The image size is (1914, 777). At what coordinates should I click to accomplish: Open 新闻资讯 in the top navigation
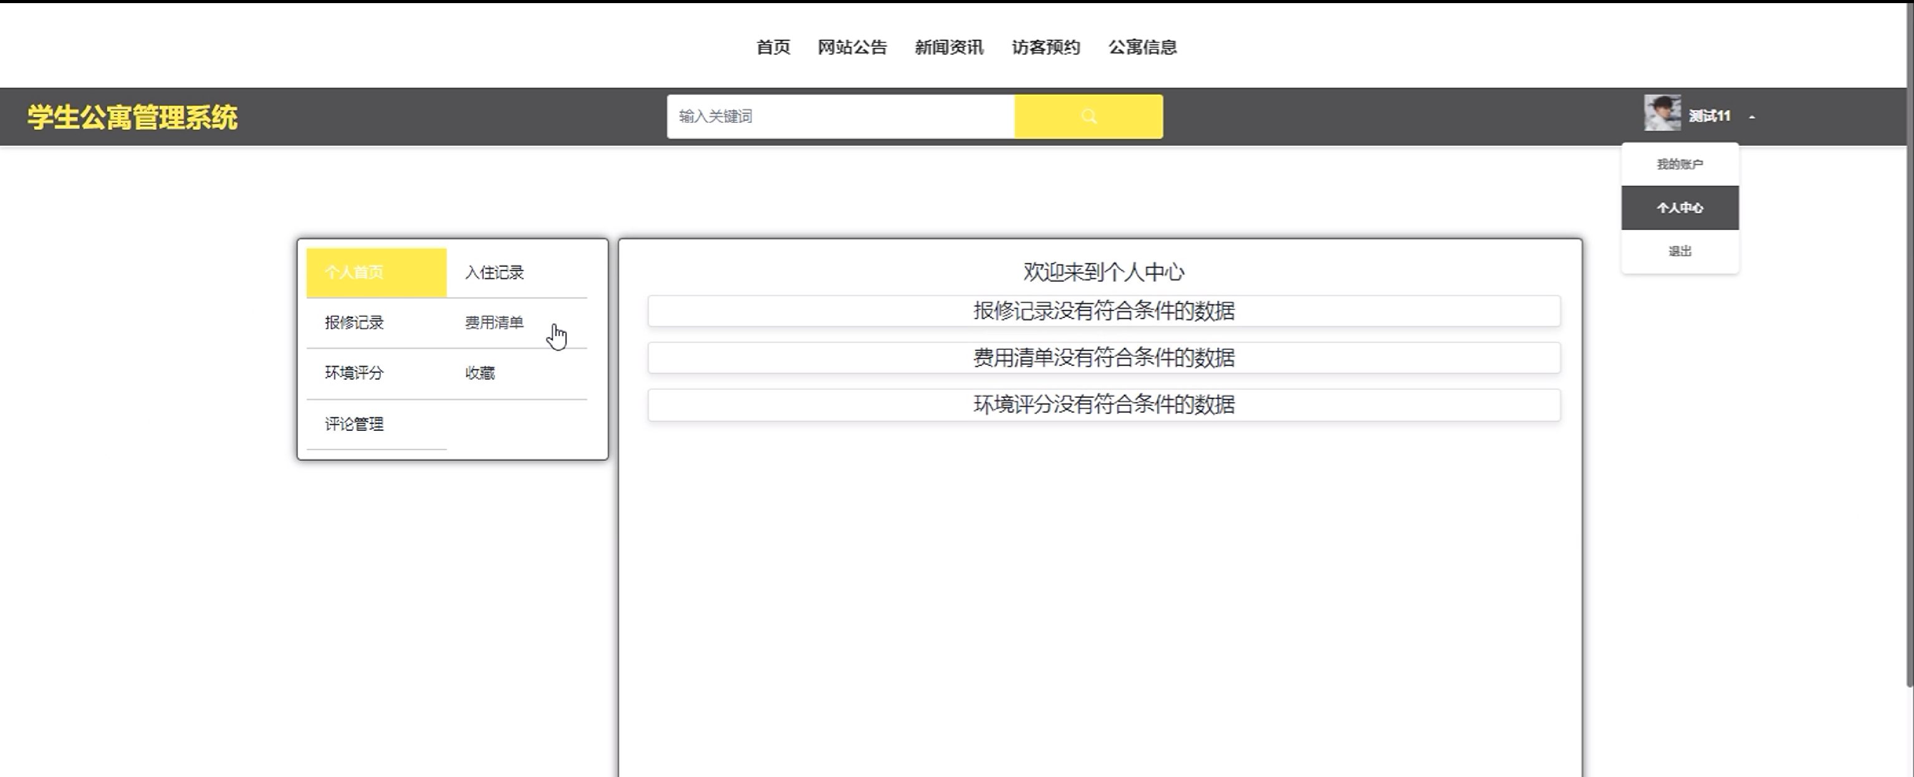tap(948, 47)
